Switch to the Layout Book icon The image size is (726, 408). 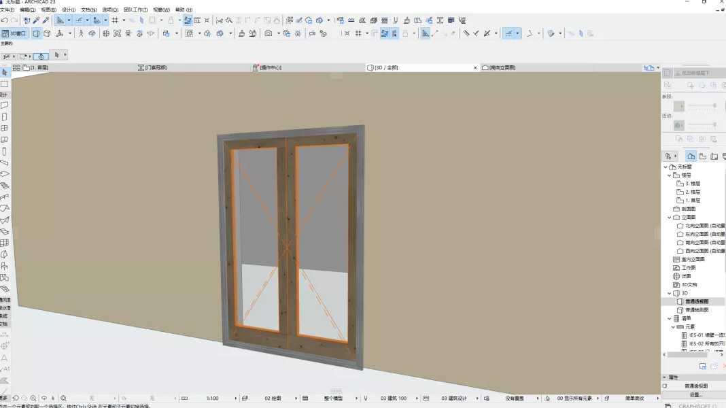[714, 156]
